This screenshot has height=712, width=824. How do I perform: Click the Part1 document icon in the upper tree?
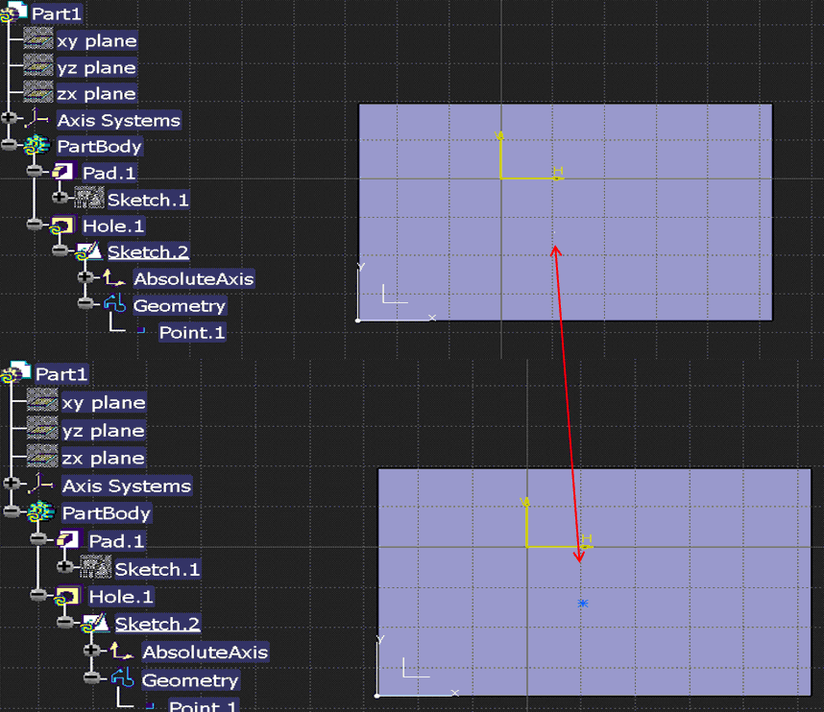point(14,12)
